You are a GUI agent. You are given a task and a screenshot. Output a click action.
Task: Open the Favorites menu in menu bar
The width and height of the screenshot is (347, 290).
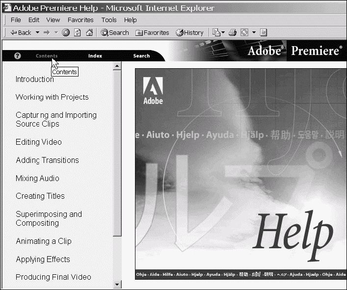click(80, 20)
